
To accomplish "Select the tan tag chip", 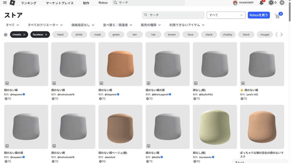I will coord(135,34).
